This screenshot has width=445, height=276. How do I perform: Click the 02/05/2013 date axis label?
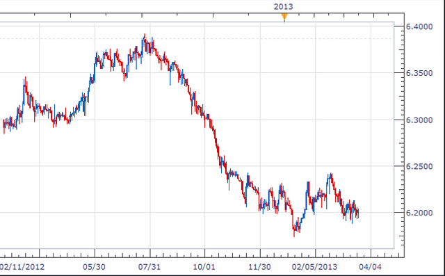[x=315, y=267]
